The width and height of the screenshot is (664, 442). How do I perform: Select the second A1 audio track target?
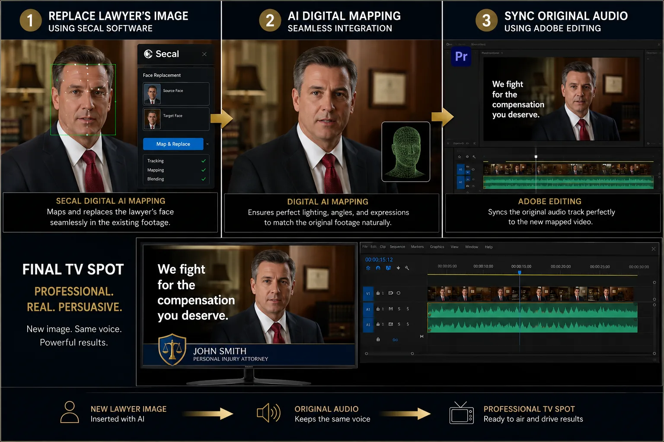tap(368, 325)
